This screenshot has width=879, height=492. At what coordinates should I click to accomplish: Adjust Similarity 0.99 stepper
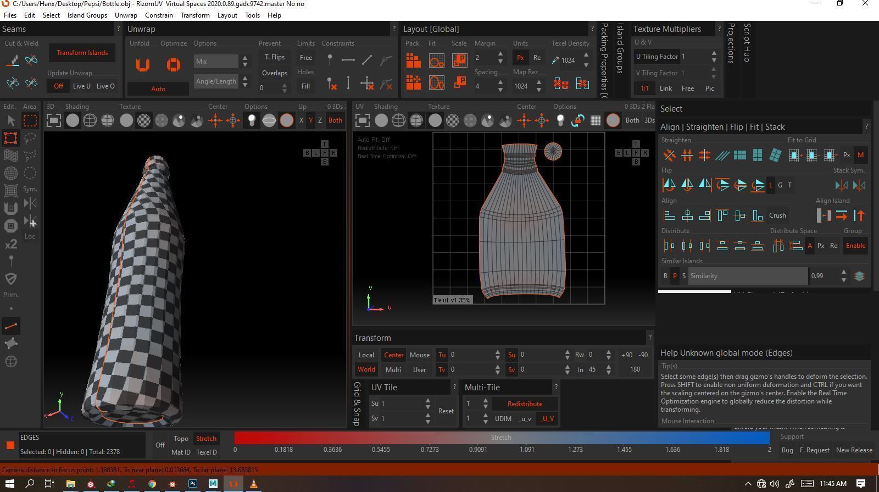point(844,276)
